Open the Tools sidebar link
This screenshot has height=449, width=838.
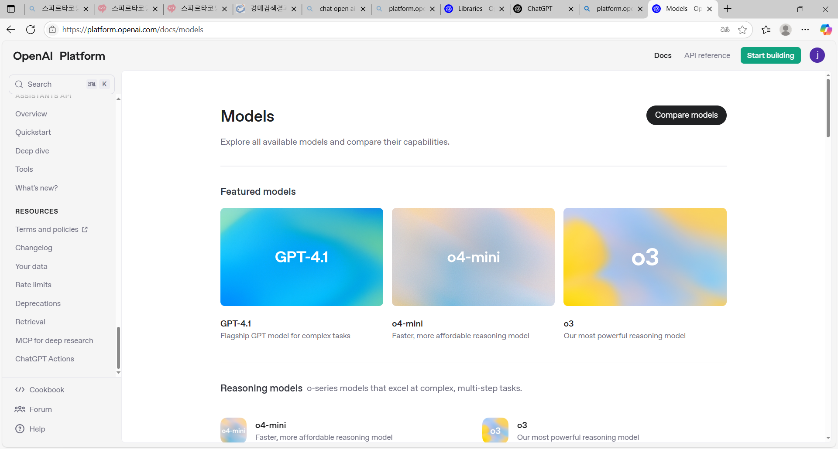(24, 169)
